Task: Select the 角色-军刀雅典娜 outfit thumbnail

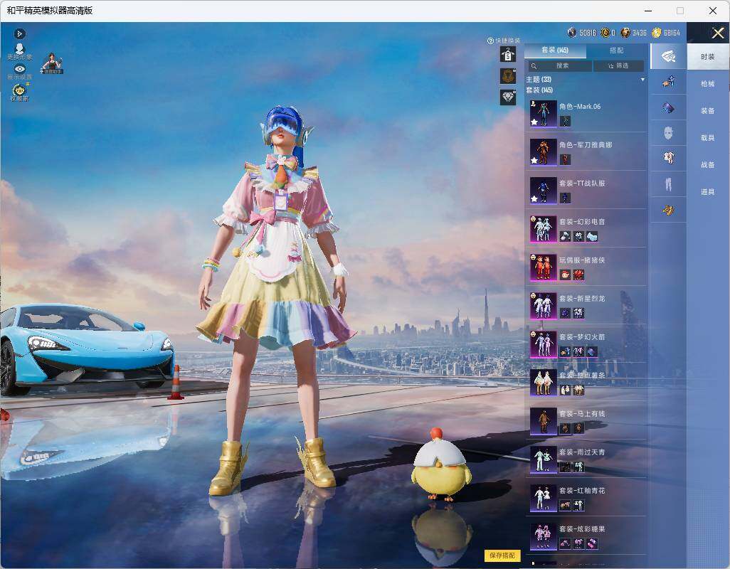Action: (x=544, y=152)
